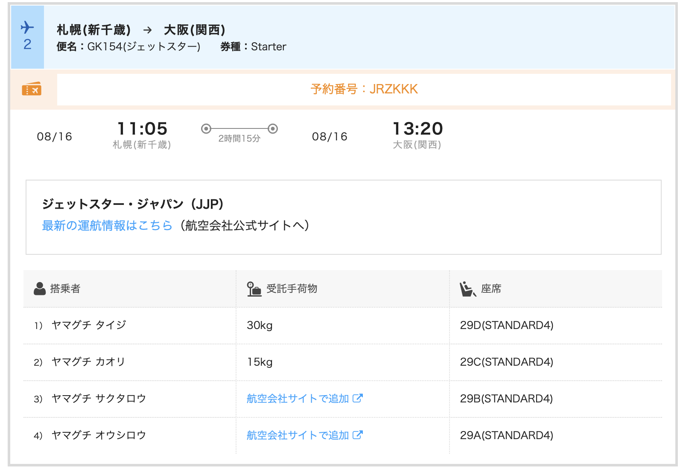The image size is (683, 472).
Task: Click the passenger silhouette icon next to 搭乗者
Action: pyautogui.click(x=40, y=289)
